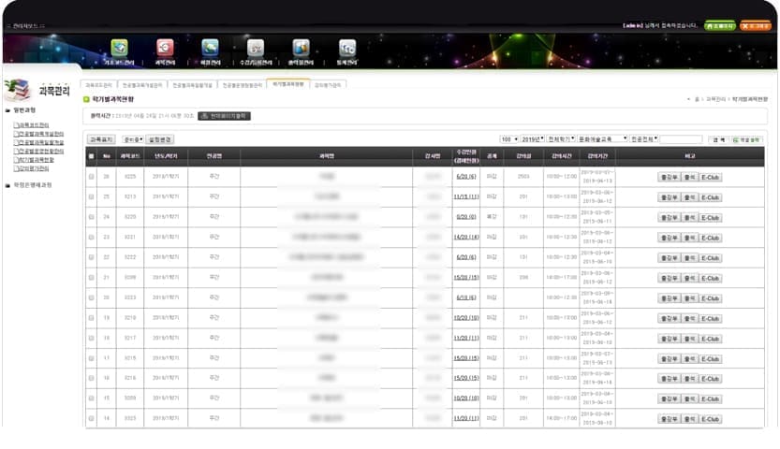780x449 pixels.
Task: Switch to the 전공별과목개설관리 tab
Action: coord(142,85)
